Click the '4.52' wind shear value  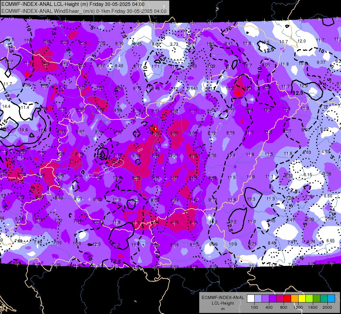click(x=193, y=155)
